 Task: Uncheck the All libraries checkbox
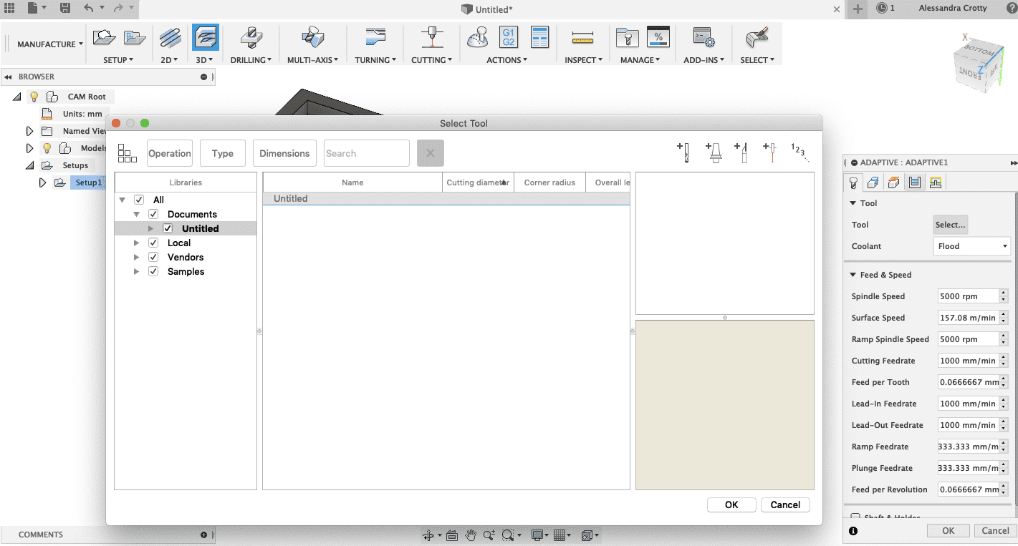(139, 200)
